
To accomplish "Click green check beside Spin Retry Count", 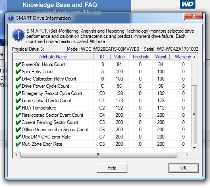I will tap(18, 72).
